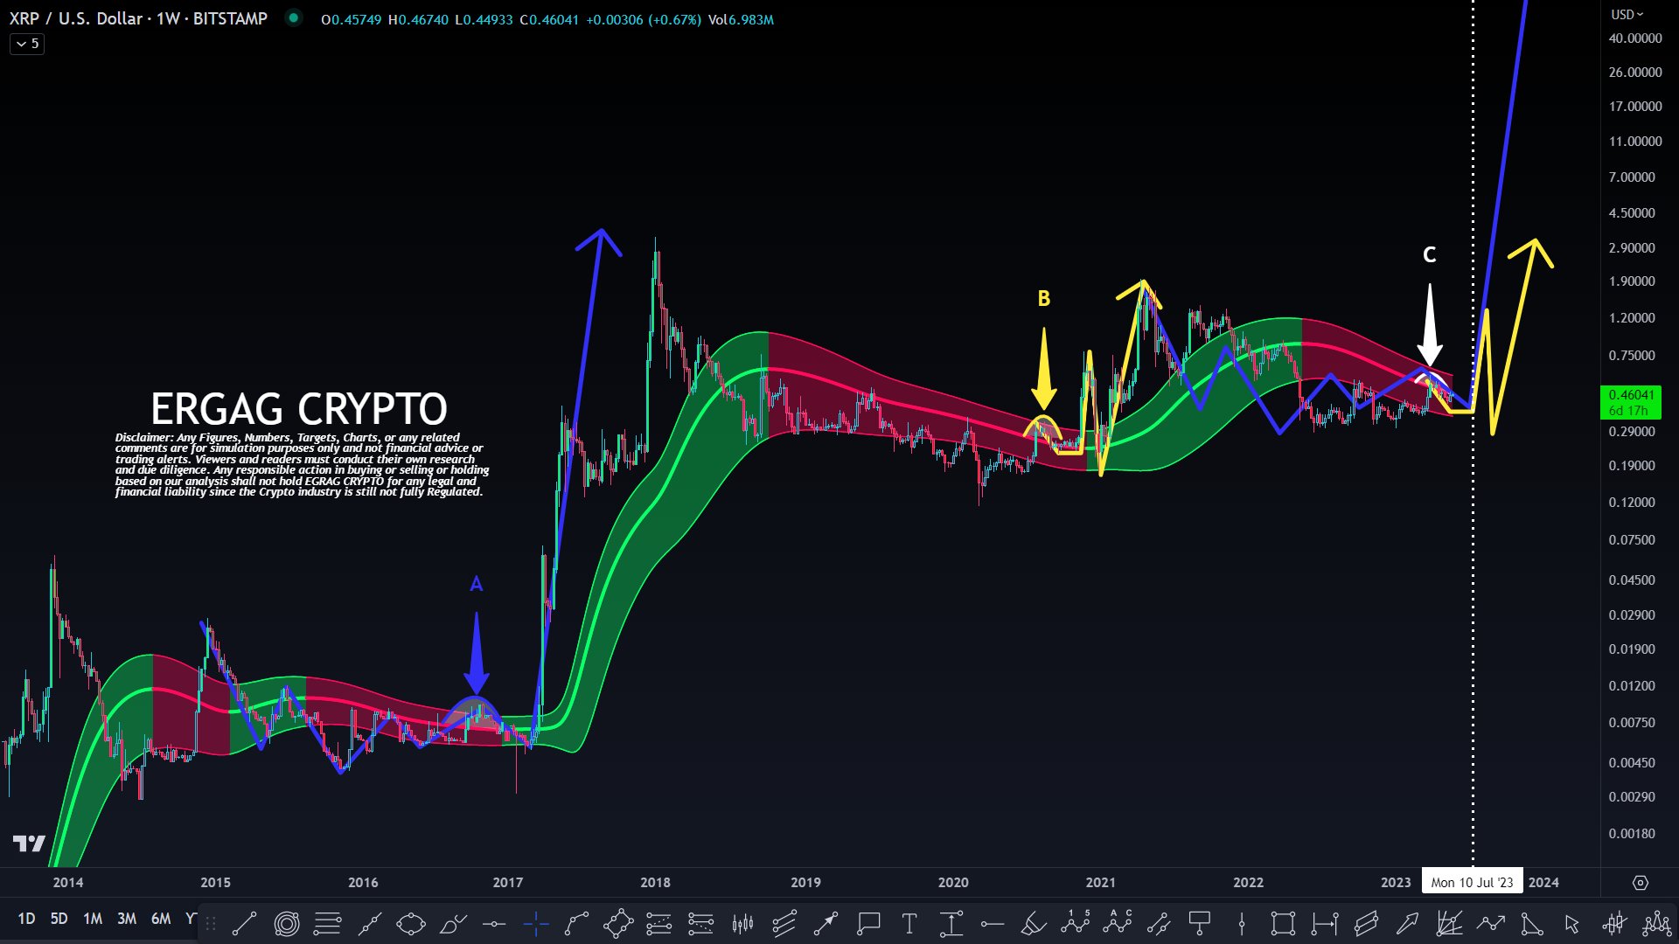The image size is (1679, 944).
Task: Select the extended line tool
Action: click(x=370, y=923)
